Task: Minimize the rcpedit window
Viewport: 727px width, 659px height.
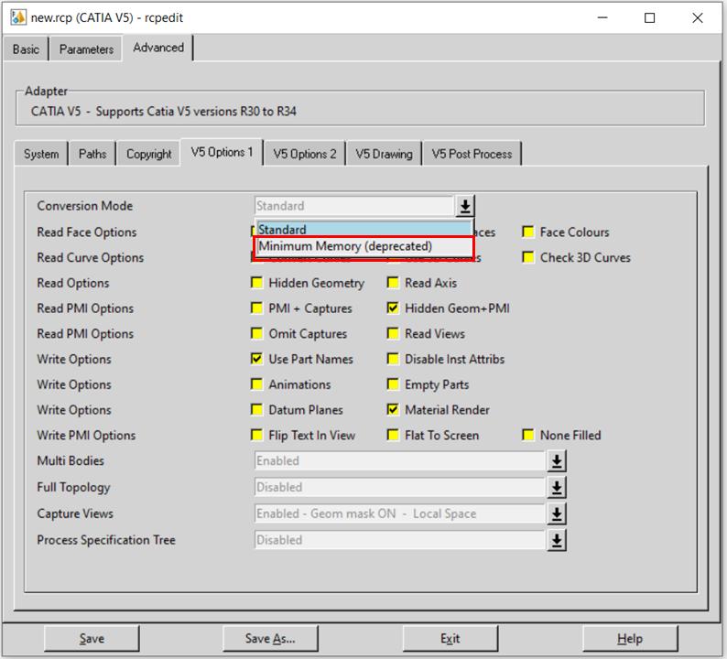Action: pos(602,17)
